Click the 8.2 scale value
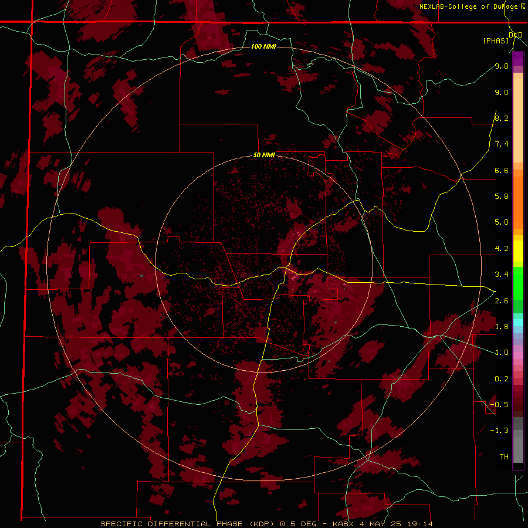 (502, 118)
